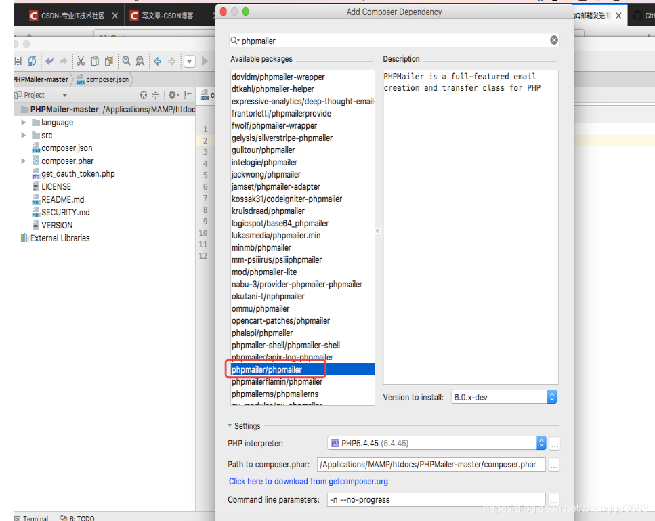This screenshot has height=521, width=655.
Task: Click the PHPMailer-master breadcrumb
Action: pos(41,79)
